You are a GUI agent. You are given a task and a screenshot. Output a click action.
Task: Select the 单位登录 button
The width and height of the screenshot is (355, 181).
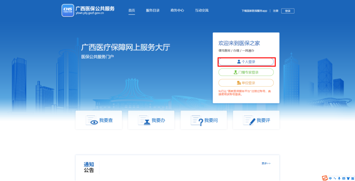click(246, 83)
